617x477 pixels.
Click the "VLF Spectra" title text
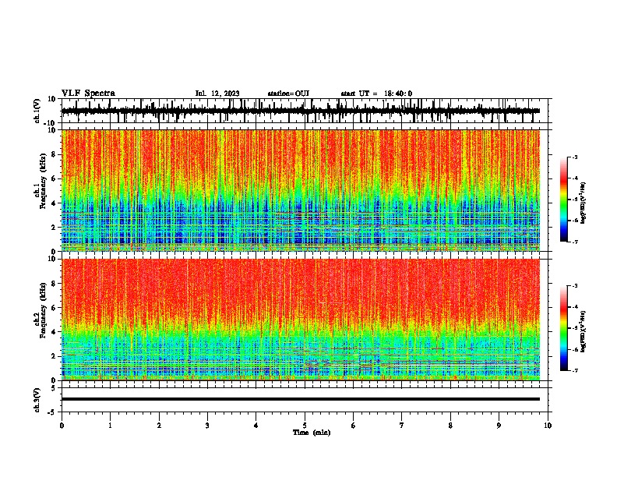click(x=88, y=94)
